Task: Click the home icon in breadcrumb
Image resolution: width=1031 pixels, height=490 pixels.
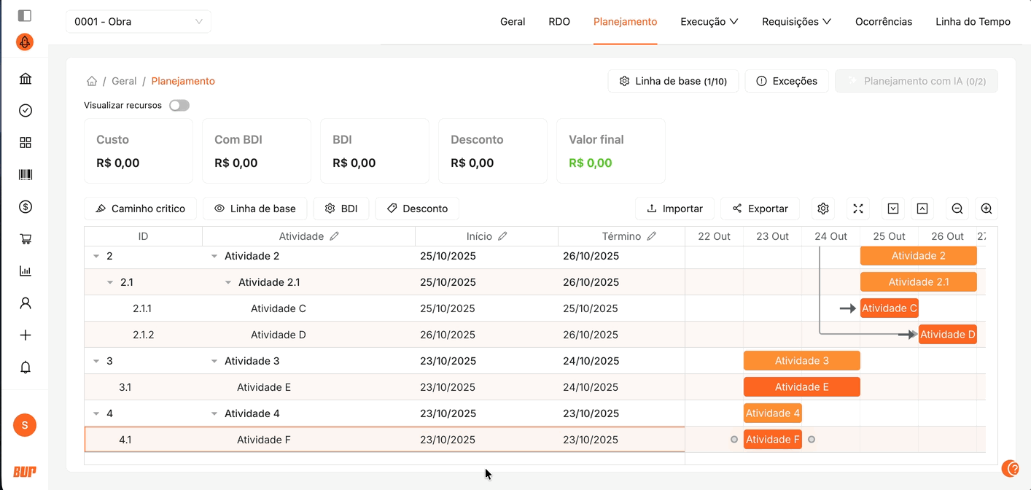Action: 92,81
